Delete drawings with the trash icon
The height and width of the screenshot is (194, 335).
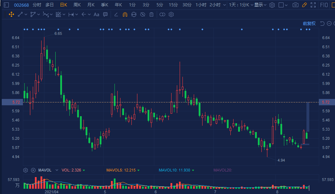(x=151, y=14)
